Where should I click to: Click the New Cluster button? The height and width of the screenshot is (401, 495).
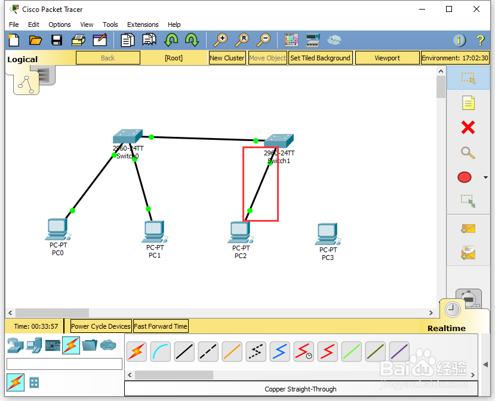(x=227, y=58)
